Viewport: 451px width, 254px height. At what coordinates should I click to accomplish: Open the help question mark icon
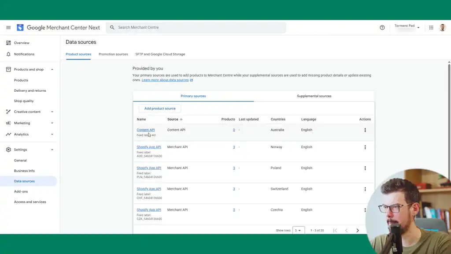382,27
